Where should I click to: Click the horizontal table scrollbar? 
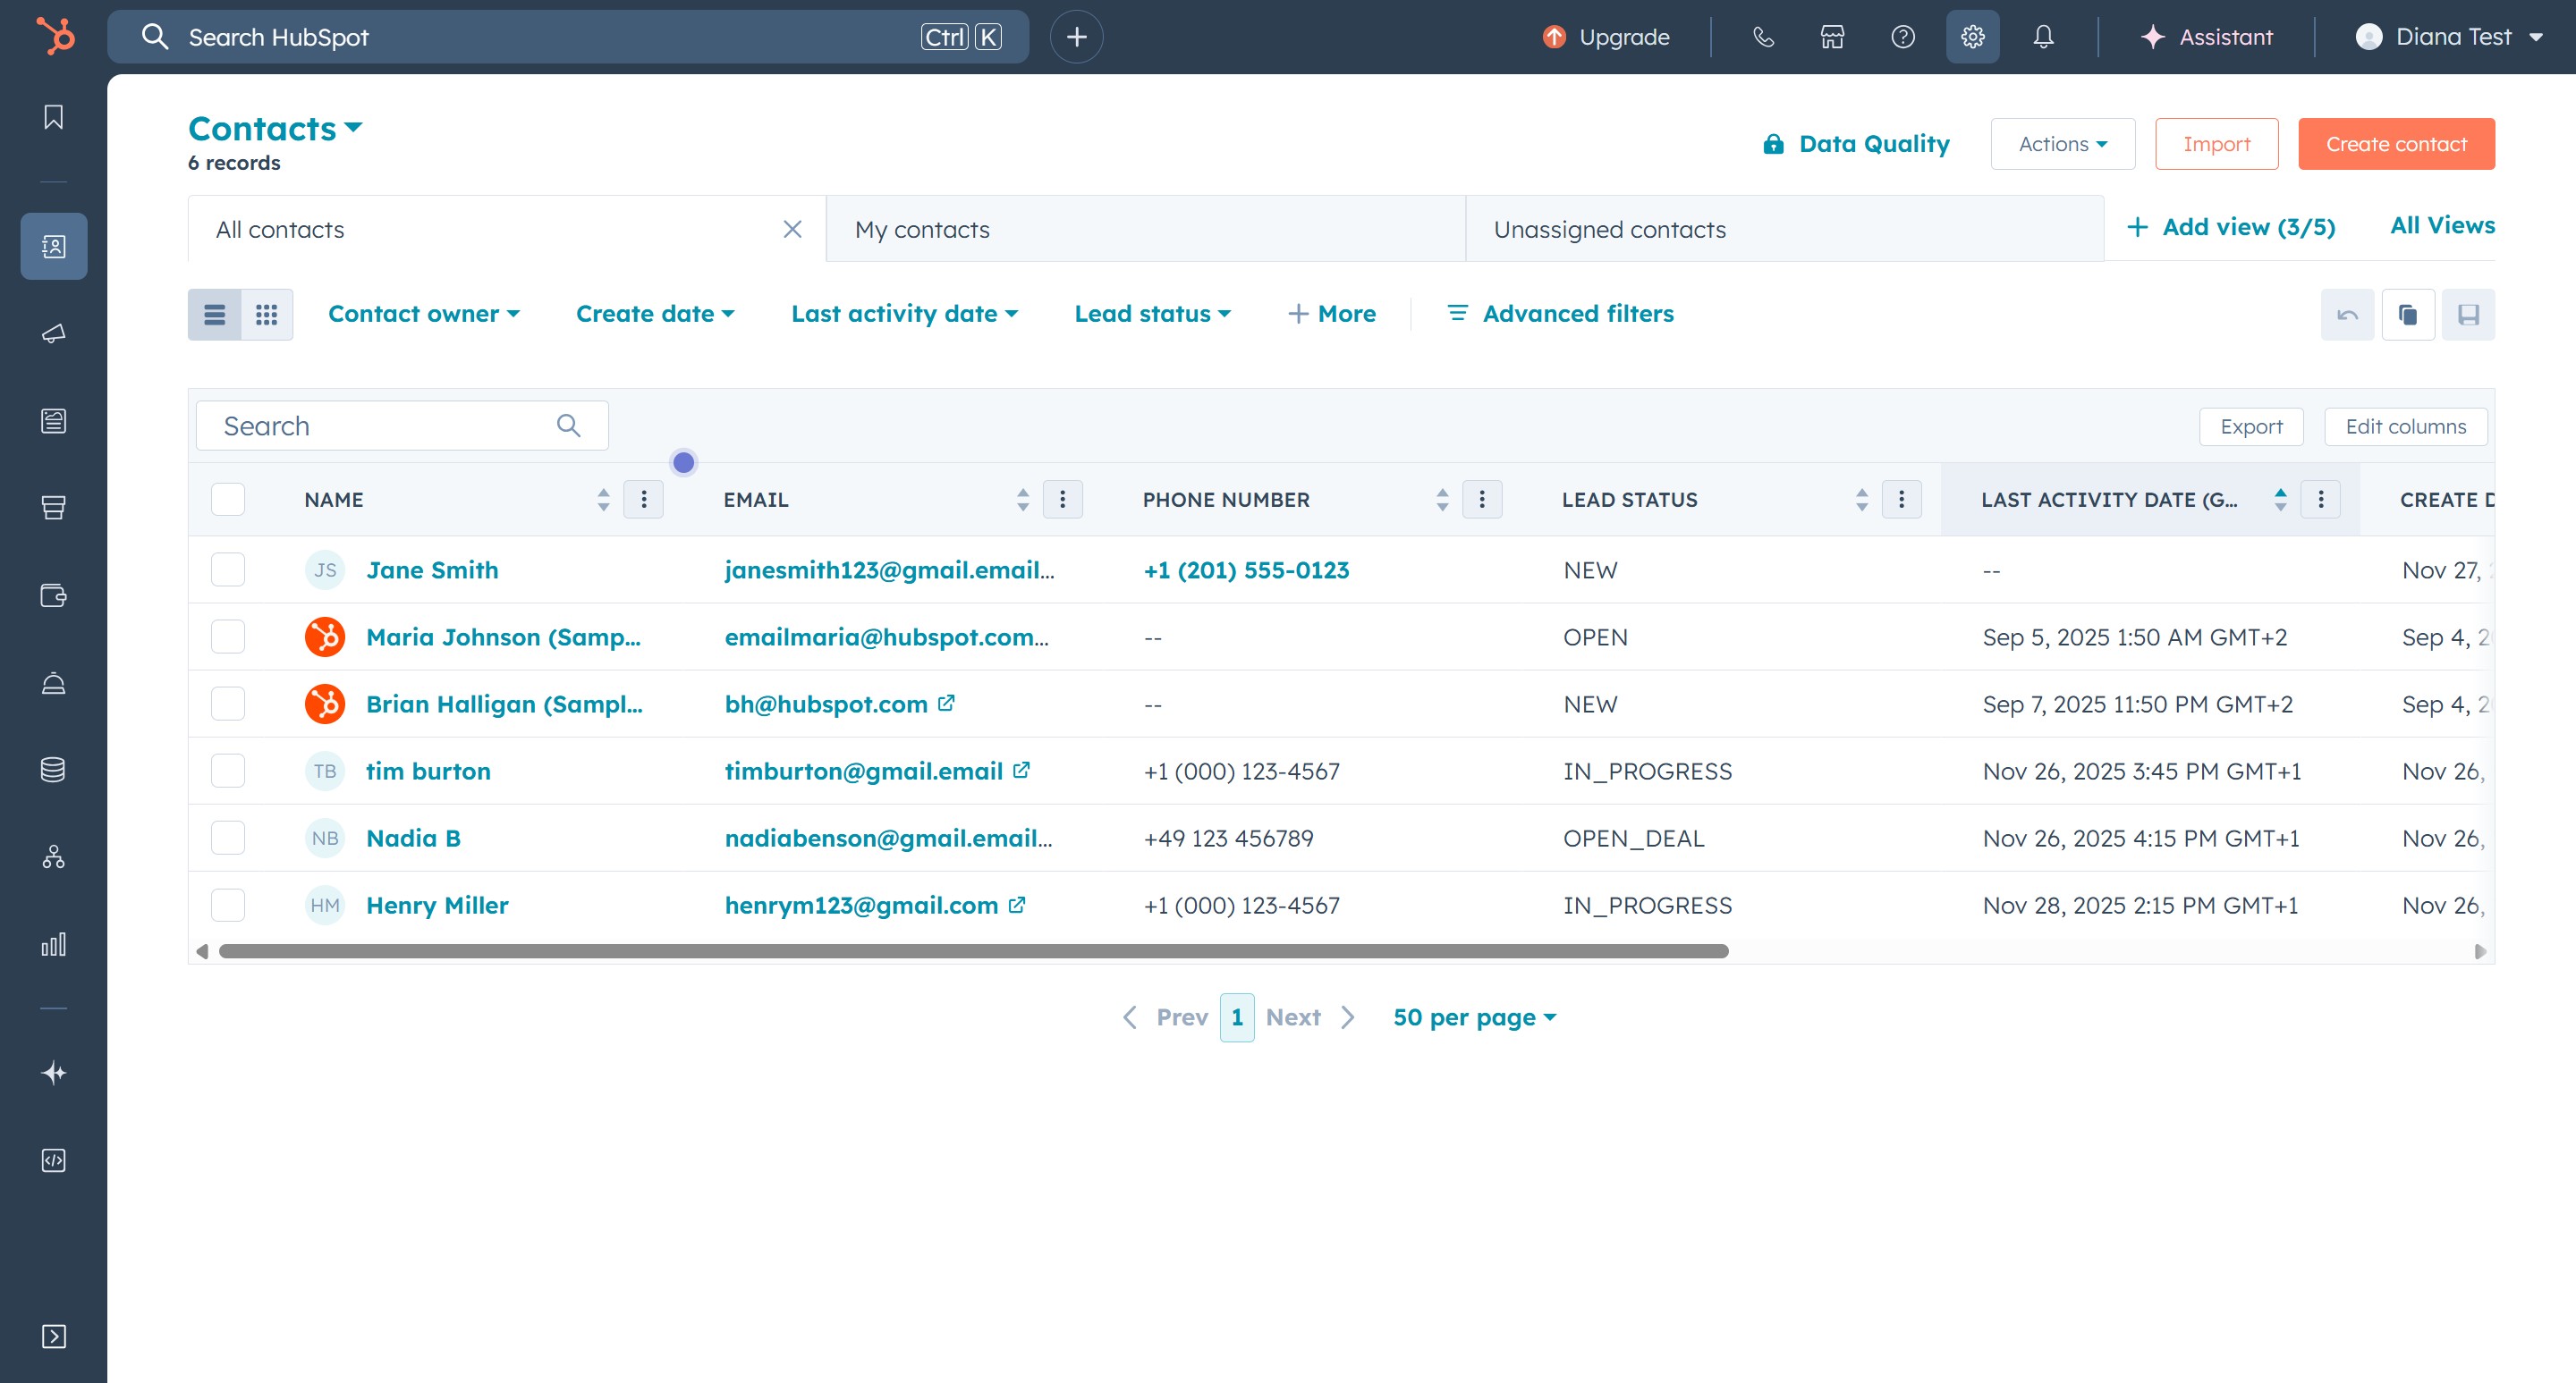click(972, 951)
